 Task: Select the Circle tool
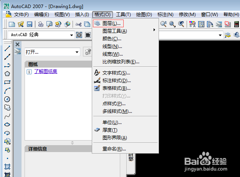[x=7, y=99]
